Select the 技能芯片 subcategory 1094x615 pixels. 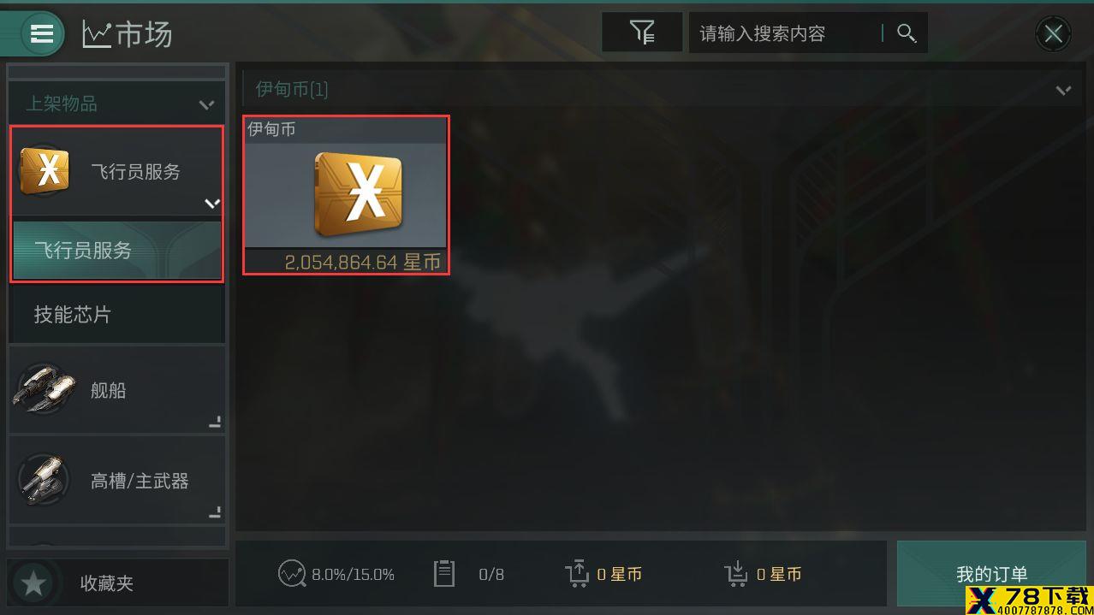[x=116, y=314]
